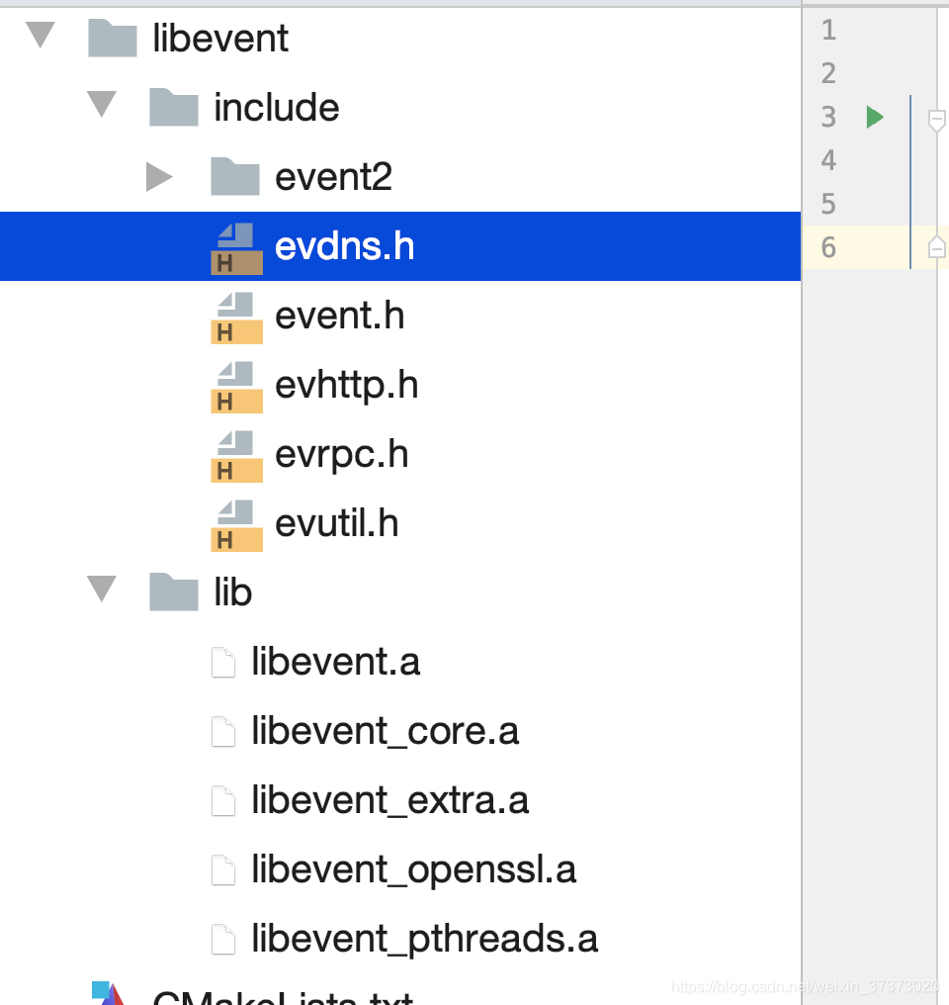Screen dimensions: 949x1005
Task: Select the libevent_core.a file name
Action: [385, 731]
